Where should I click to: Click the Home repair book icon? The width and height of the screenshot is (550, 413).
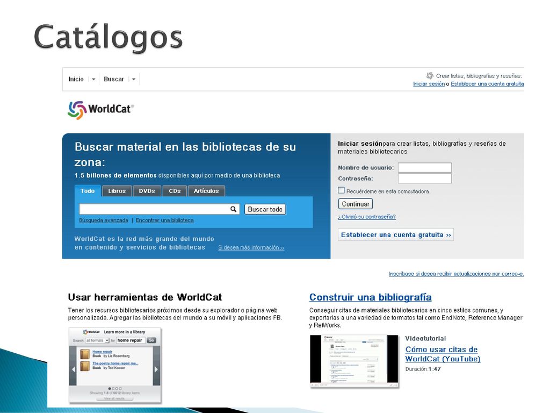pos(84,354)
